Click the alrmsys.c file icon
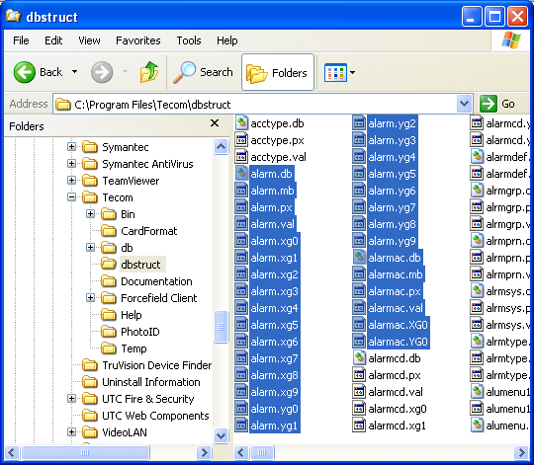Screen dimensions: 534x465 (x=477, y=291)
